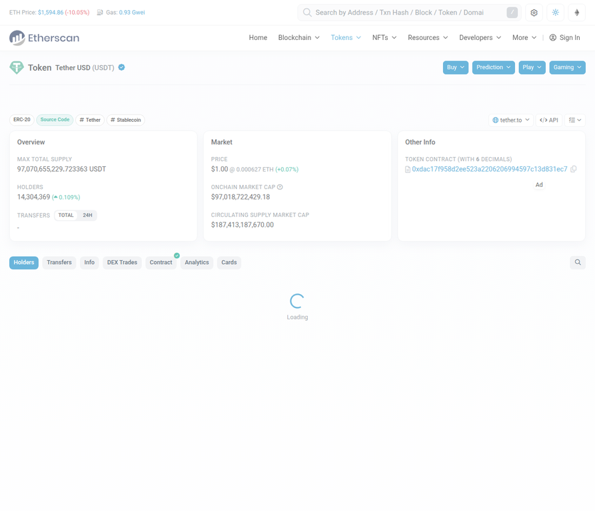Click the $1.00 price value
Image resolution: width=595 pixels, height=511 pixels.
[220, 169]
